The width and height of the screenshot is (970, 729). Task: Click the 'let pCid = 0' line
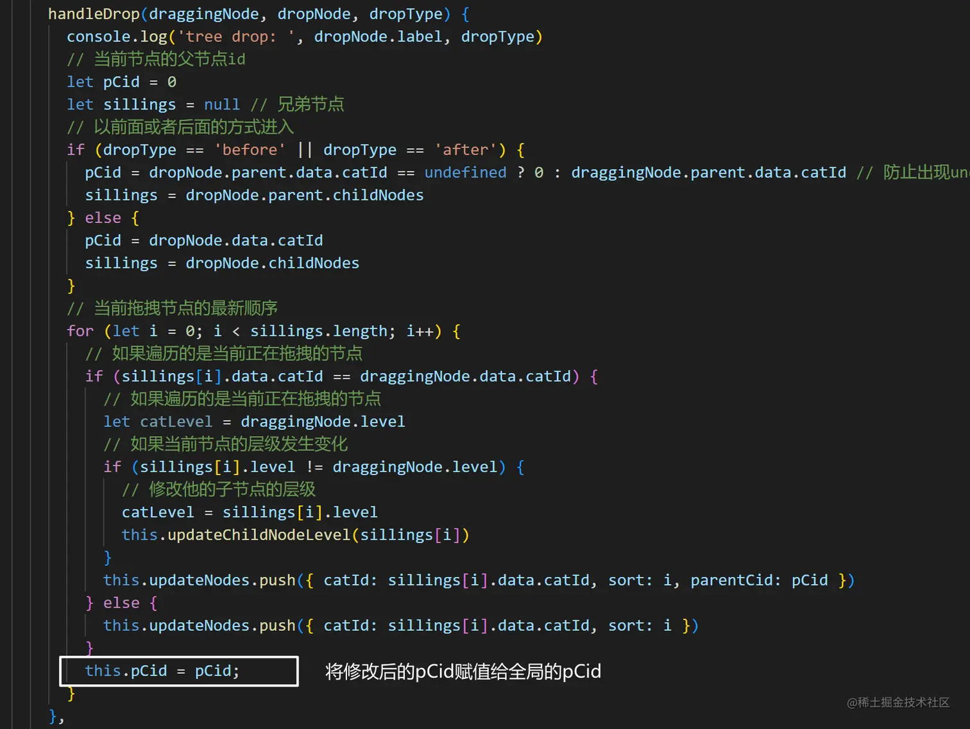(121, 82)
